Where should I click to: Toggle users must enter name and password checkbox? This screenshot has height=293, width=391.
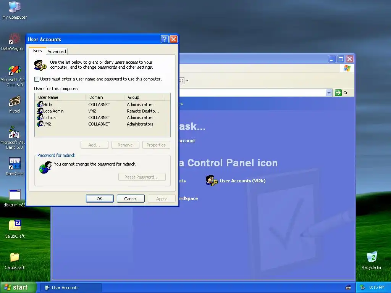37,79
